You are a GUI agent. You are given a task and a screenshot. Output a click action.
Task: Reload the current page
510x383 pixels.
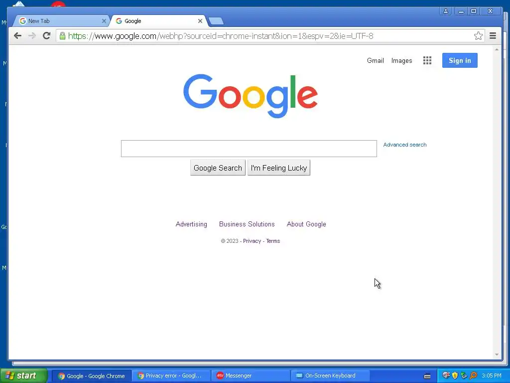[46, 36]
